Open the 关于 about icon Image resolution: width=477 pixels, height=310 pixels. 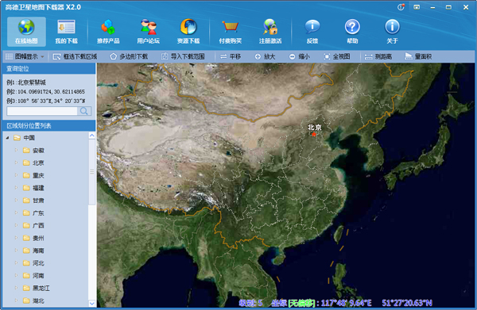pyautogui.click(x=392, y=27)
